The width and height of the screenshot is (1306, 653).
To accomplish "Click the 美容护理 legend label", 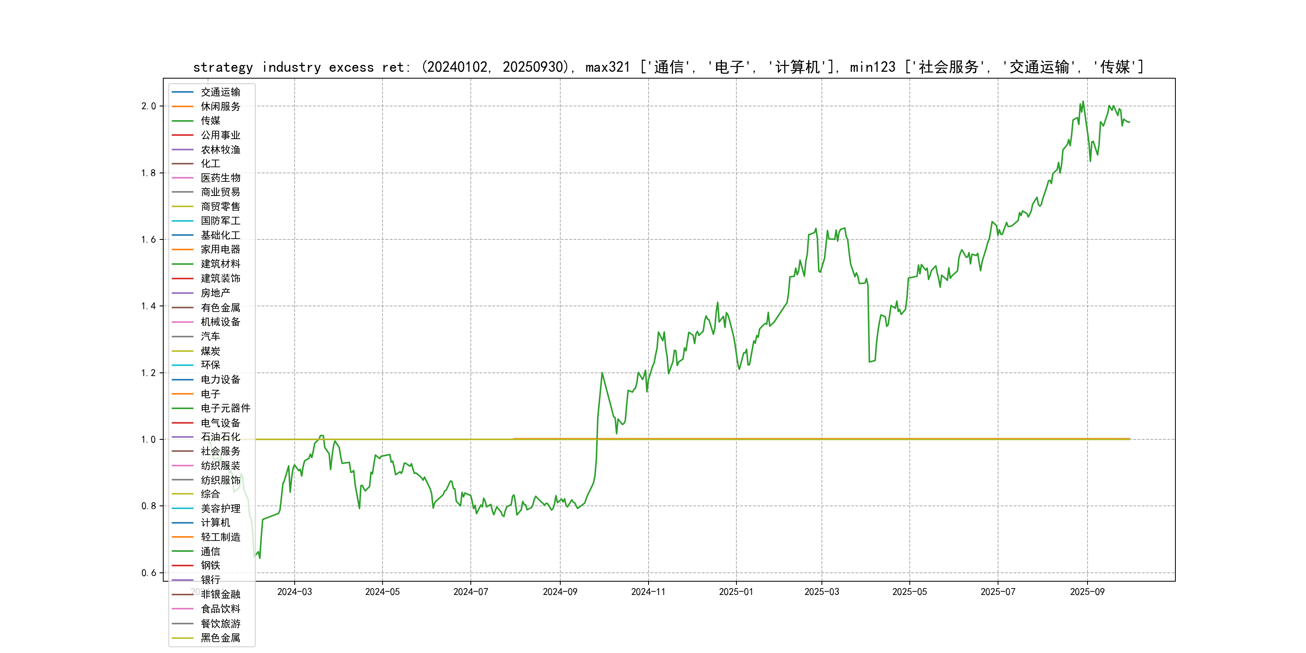I will [220, 509].
